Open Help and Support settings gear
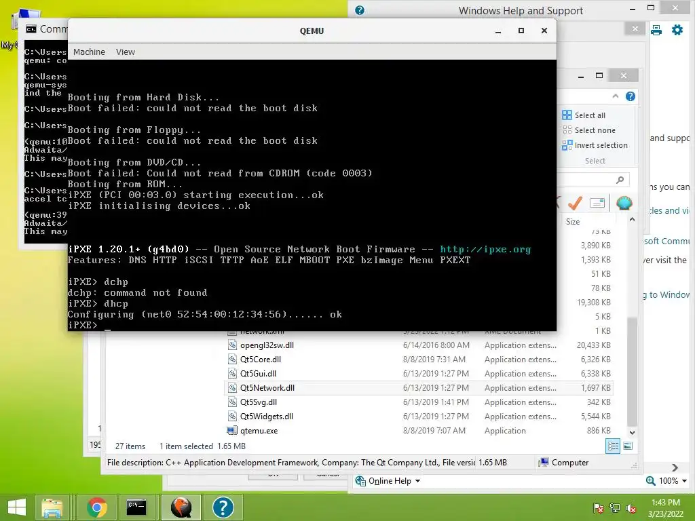 coord(677,30)
